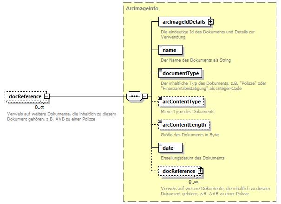Select the arcContentLength element

tap(184, 125)
